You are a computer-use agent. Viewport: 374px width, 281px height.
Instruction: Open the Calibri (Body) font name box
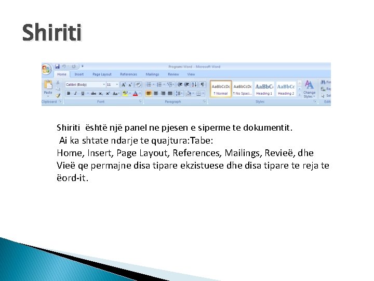click(86, 85)
